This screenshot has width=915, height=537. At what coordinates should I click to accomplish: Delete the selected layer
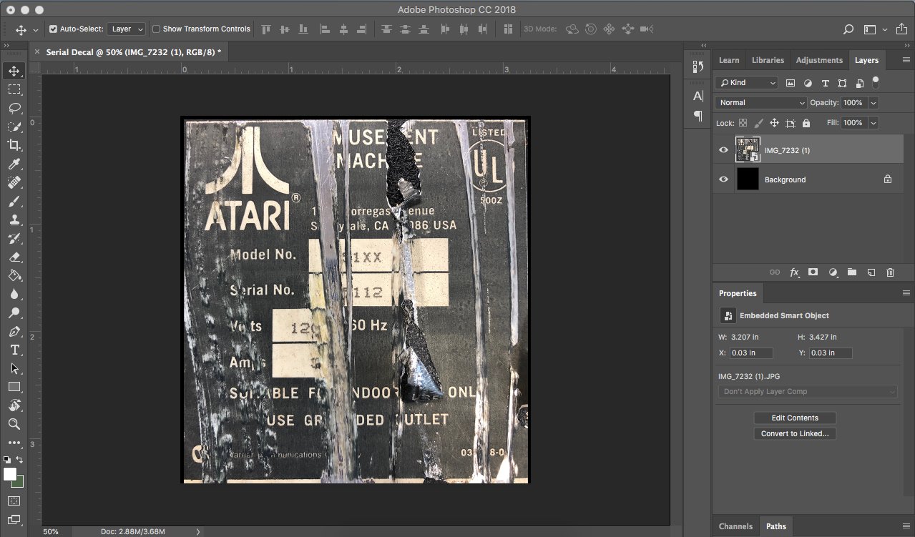tap(891, 272)
